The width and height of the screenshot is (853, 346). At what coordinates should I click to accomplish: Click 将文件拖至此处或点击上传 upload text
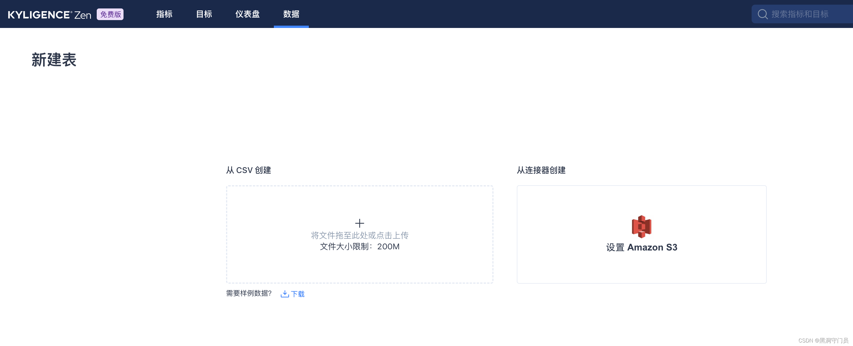coord(359,235)
